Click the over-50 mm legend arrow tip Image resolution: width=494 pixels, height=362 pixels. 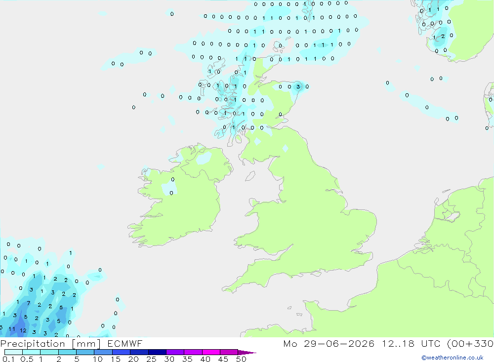coord(247,353)
